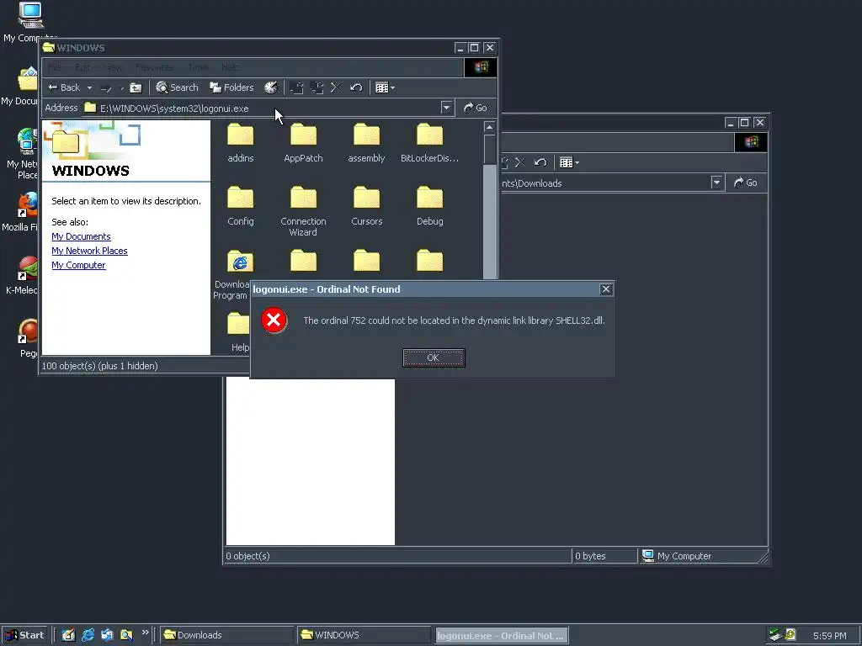Open the Start menu
862x646 pixels.
(x=24, y=636)
